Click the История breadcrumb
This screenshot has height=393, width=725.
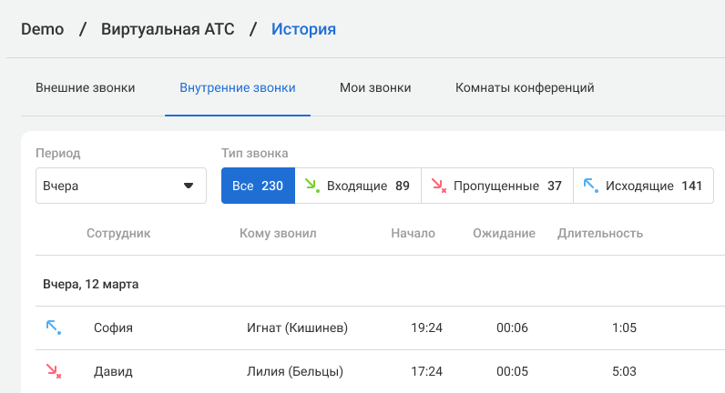coord(303,29)
